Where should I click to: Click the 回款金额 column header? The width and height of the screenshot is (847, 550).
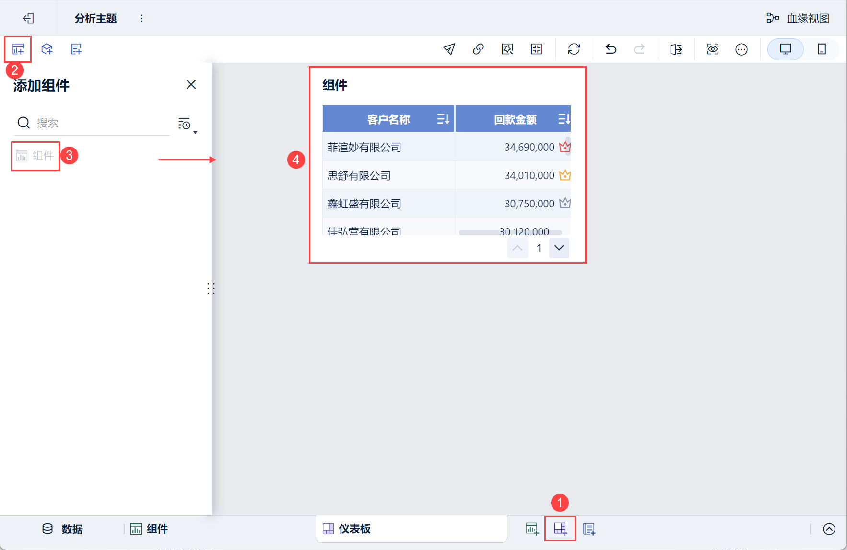tap(513, 119)
